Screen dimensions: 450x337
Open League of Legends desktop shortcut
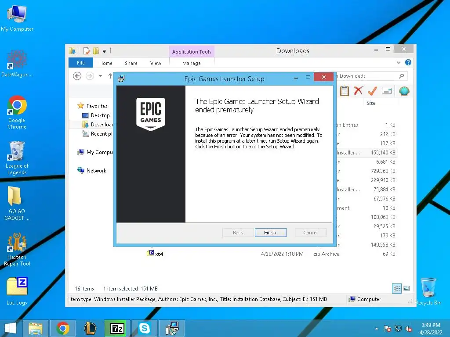(x=17, y=158)
